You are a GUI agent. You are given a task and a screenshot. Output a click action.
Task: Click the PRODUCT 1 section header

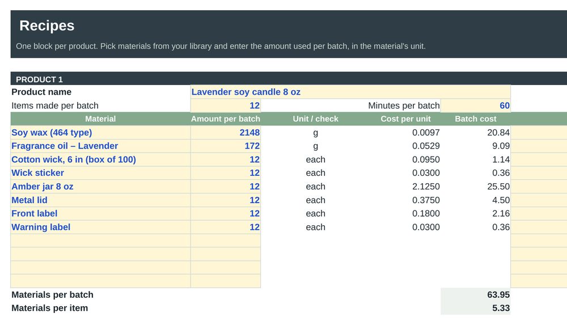click(x=289, y=78)
